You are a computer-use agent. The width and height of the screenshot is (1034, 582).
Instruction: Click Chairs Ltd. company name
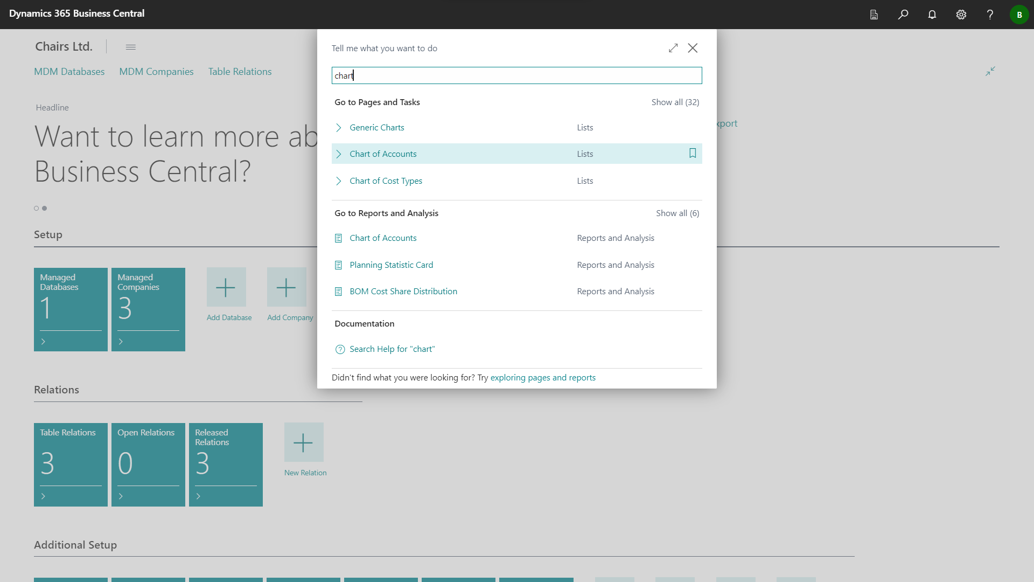pyautogui.click(x=64, y=47)
